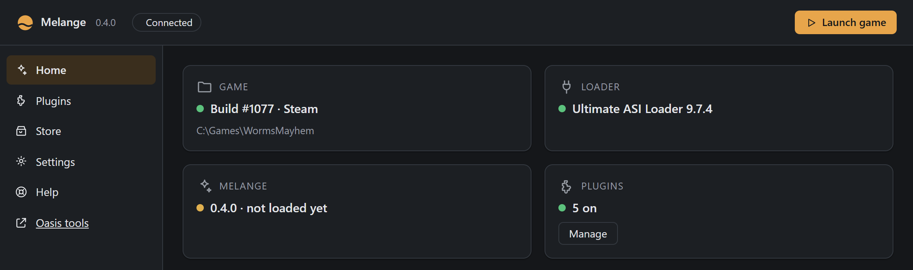Click the Connected status badge
Screen dimensions: 913x270
tap(167, 22)
